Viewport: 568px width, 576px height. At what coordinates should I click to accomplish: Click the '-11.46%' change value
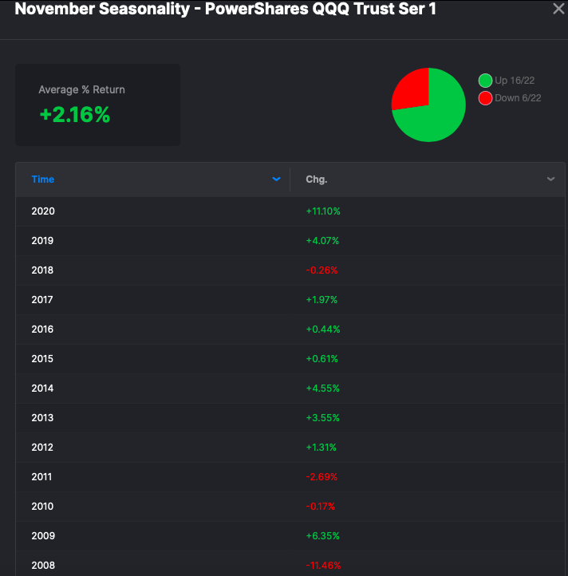pos(323,566)
